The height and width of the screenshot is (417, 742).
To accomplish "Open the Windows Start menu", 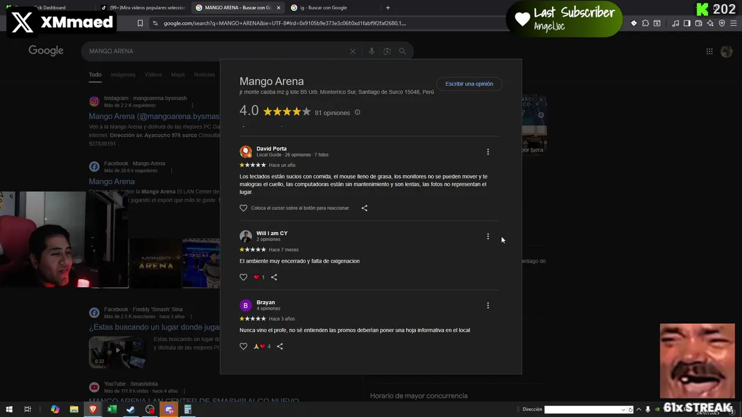I will click(9, 409).
